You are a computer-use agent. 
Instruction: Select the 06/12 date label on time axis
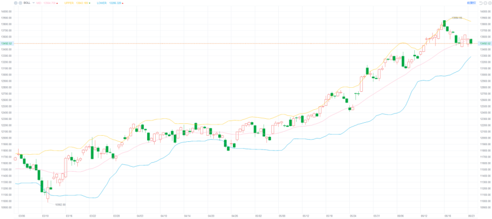coord(424,216)
